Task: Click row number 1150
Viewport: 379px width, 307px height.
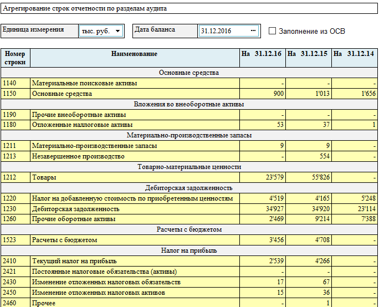Action: [15, 94]
